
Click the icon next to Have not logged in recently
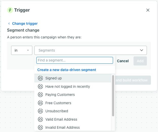coord(40,86)
